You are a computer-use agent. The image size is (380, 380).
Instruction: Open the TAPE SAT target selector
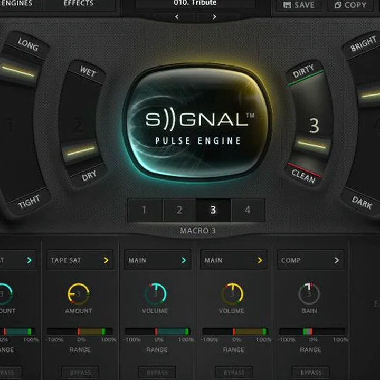80,260
